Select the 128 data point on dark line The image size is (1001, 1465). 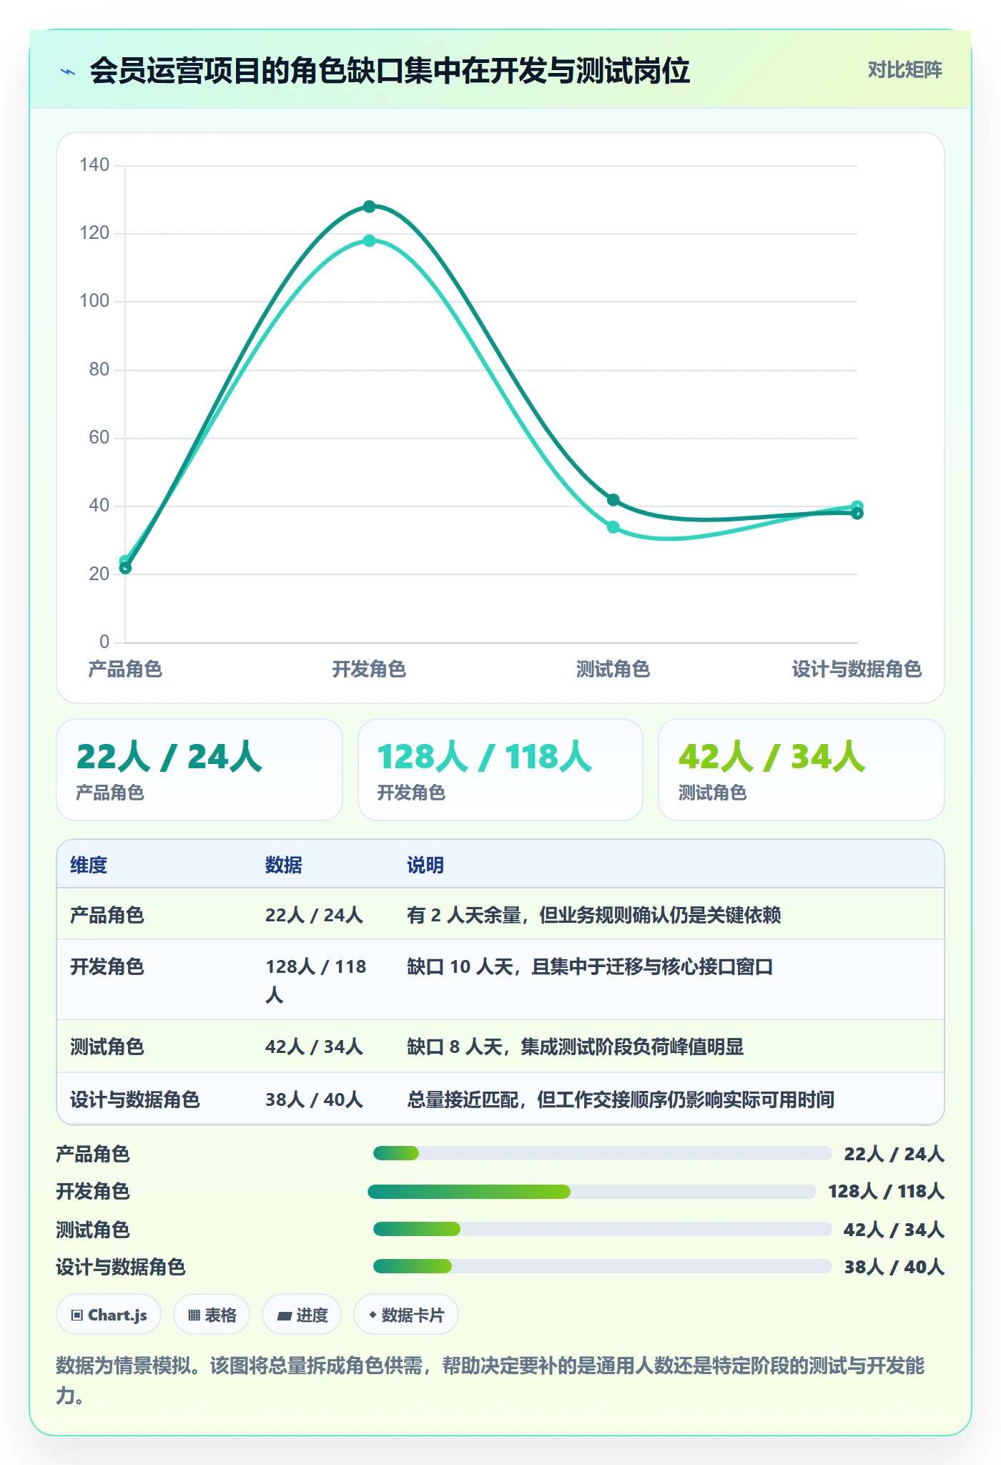click(369, 207)
